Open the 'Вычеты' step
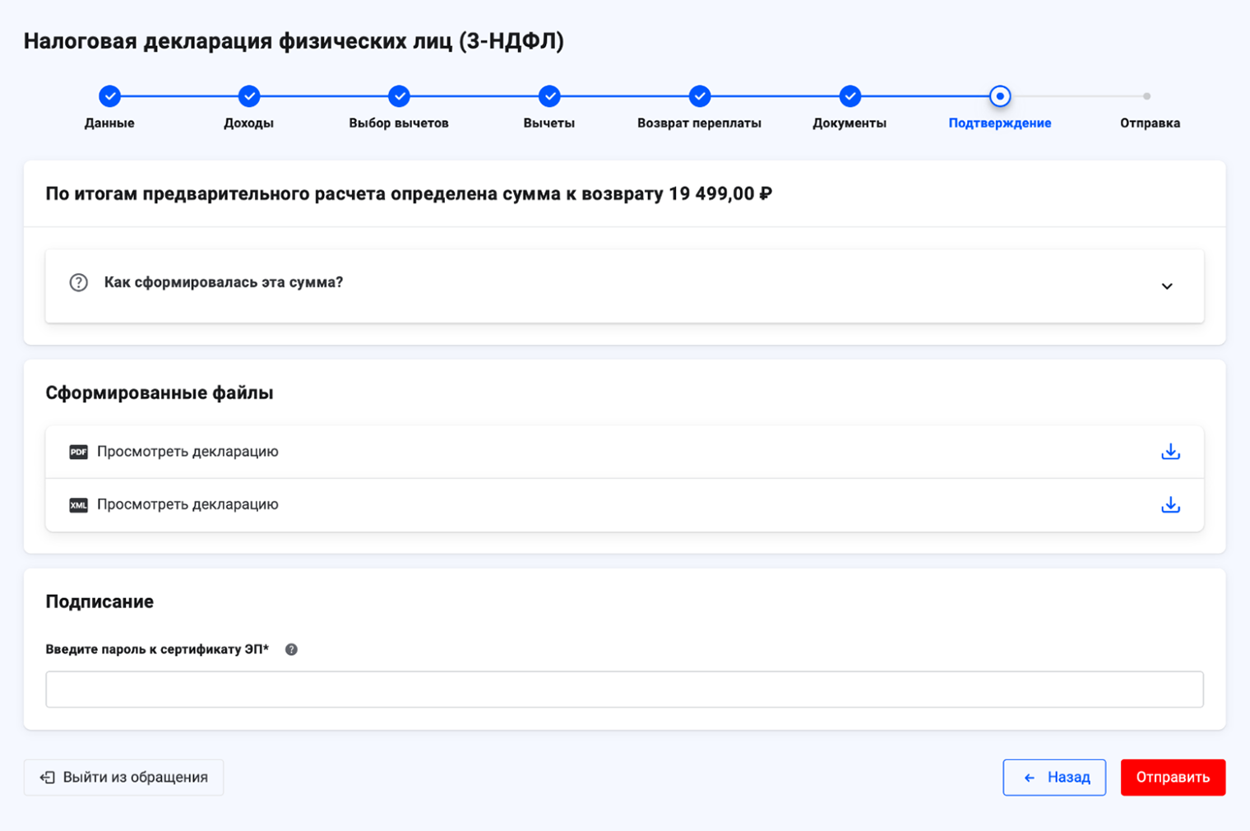1250x831 pixels. click(x=549, y=95)
